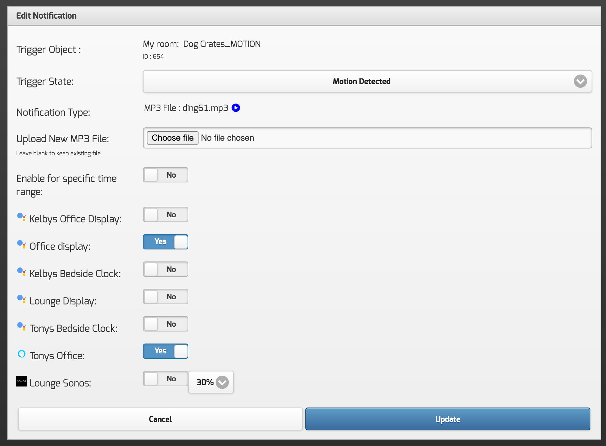Enable the specific time range toggle

pos(165,175)
